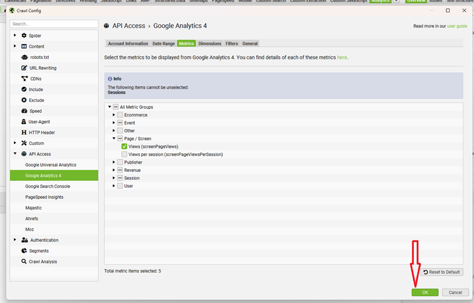Select Ahrefs in the sidebar
The image size is (474, 303).
click(54, 219)
